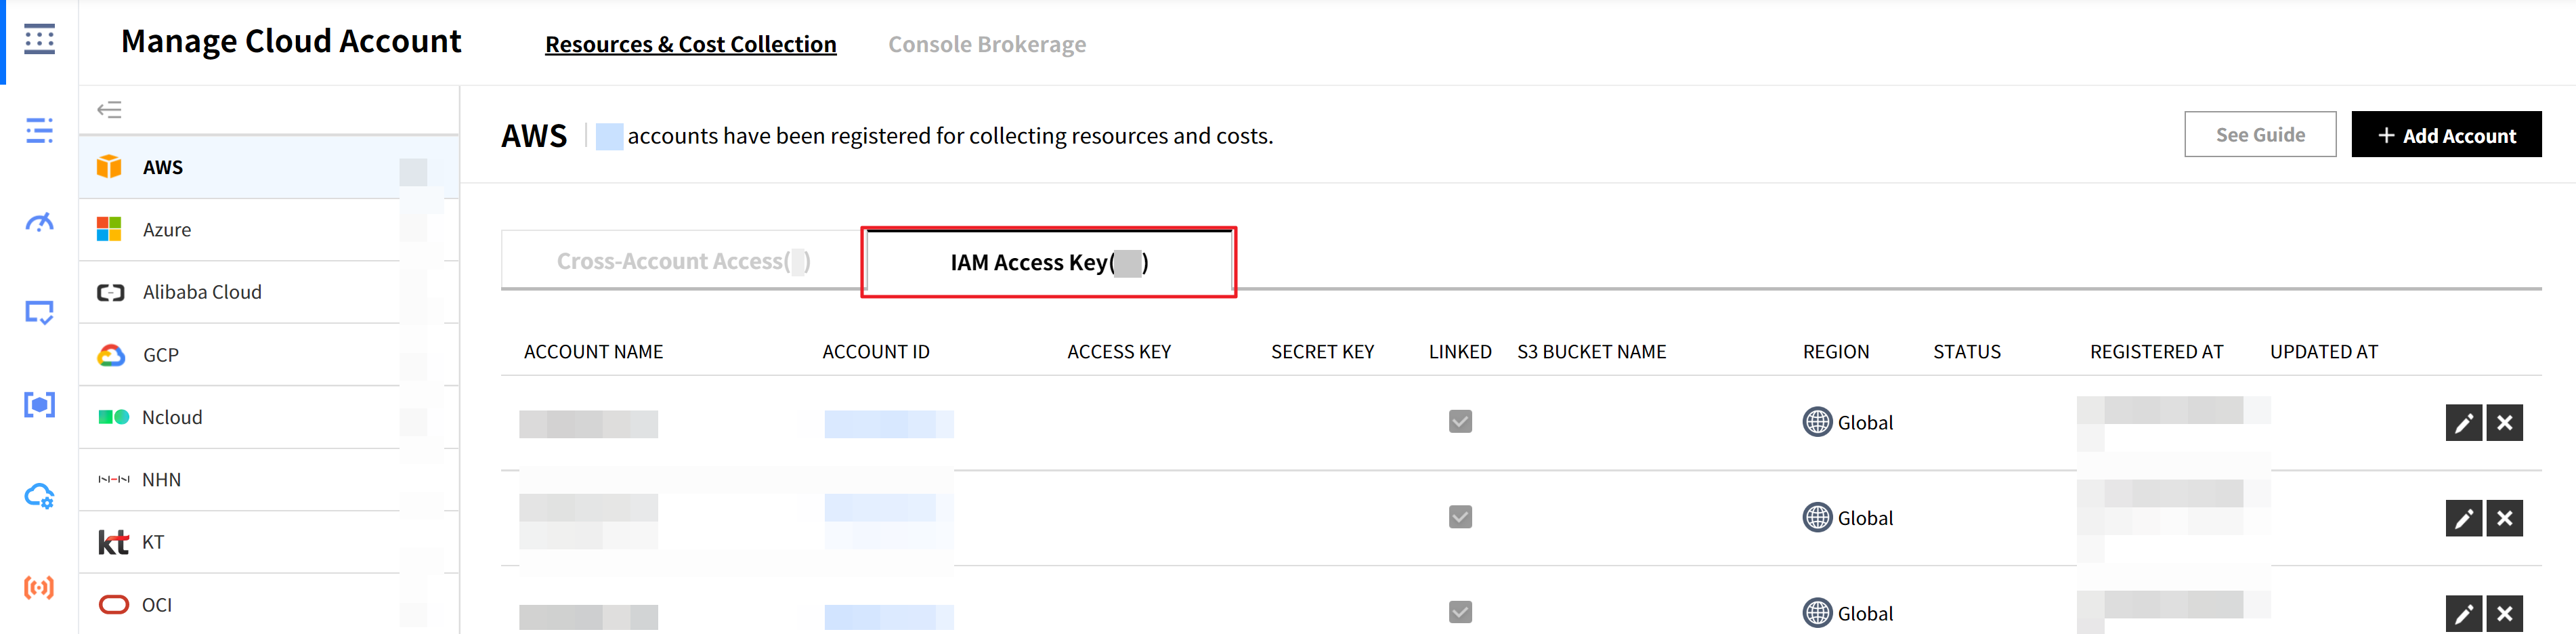
Task: Toggle the Linked checkbox in third row
Action: (x=1460, y=612)
